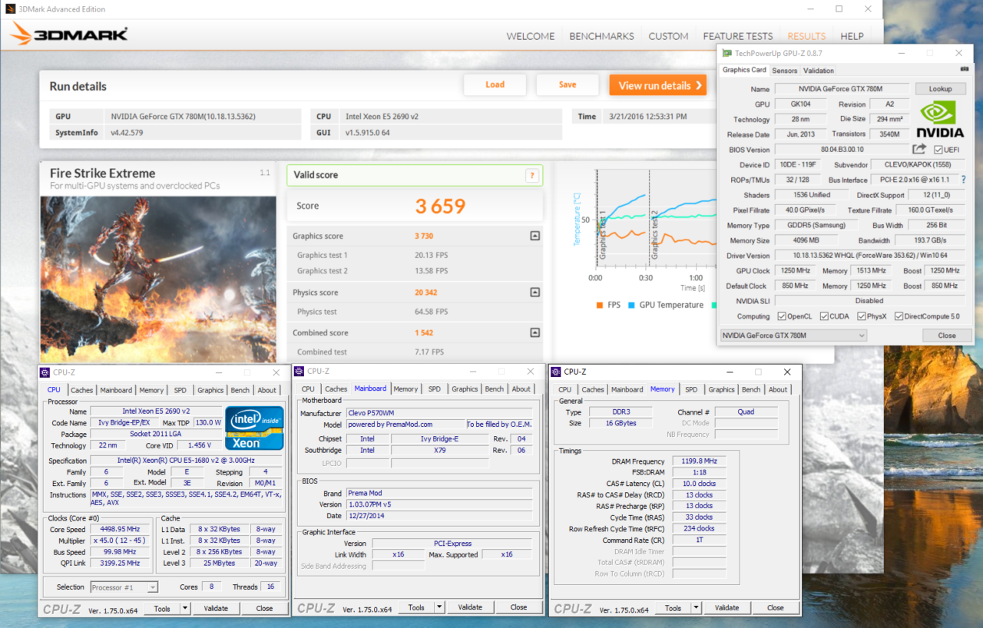Open the CUSTOM menu item

(x=668, y=36)
